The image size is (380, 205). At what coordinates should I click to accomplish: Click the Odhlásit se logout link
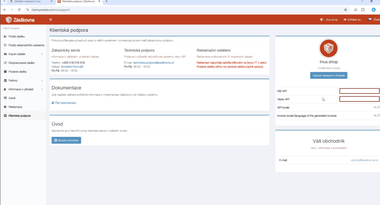point(352,20)
